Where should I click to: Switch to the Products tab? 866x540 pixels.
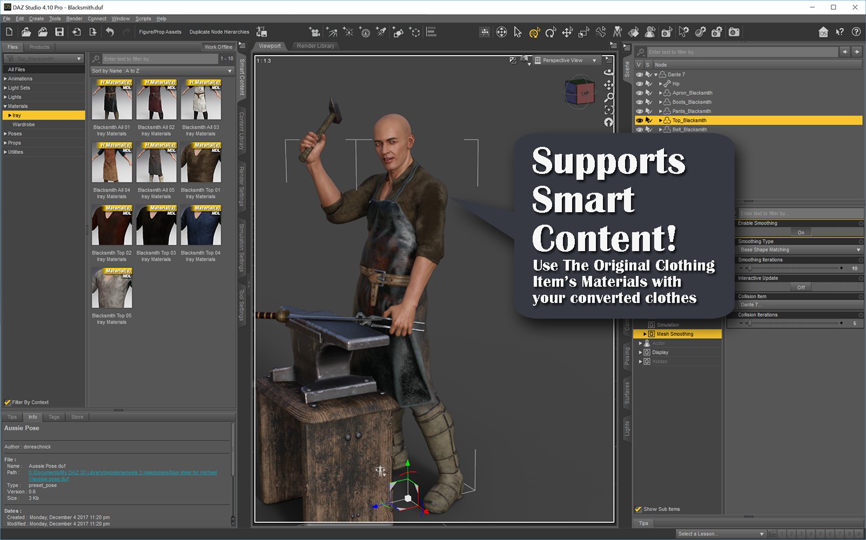tap(39, 47)
